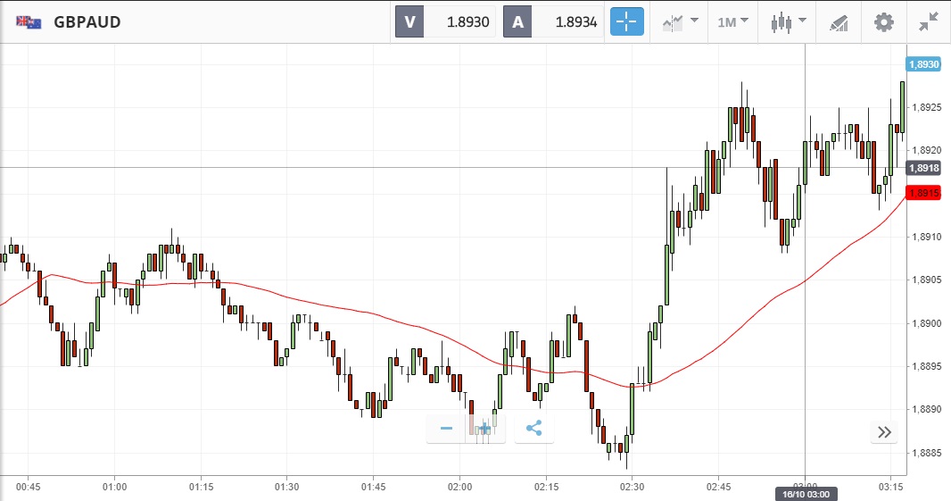Viewport: 951px width, 501px height.
Task: Click the GBPAUD instrument name
Action: click(87, 22)
